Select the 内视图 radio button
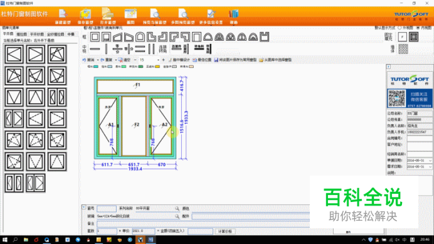Screen dimensions: 434x244 coord(418,28)
